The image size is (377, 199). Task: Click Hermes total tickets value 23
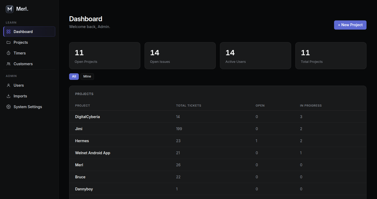click(x=178, y=141)
